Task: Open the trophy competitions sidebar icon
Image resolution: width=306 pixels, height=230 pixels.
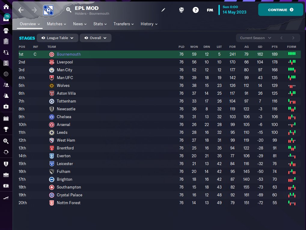Action: click(x=6, y=129)
